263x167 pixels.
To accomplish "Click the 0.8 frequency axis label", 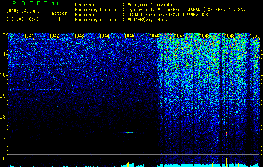I will pos(4,117).
